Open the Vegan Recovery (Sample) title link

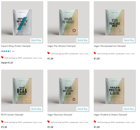tap(60, 115)
